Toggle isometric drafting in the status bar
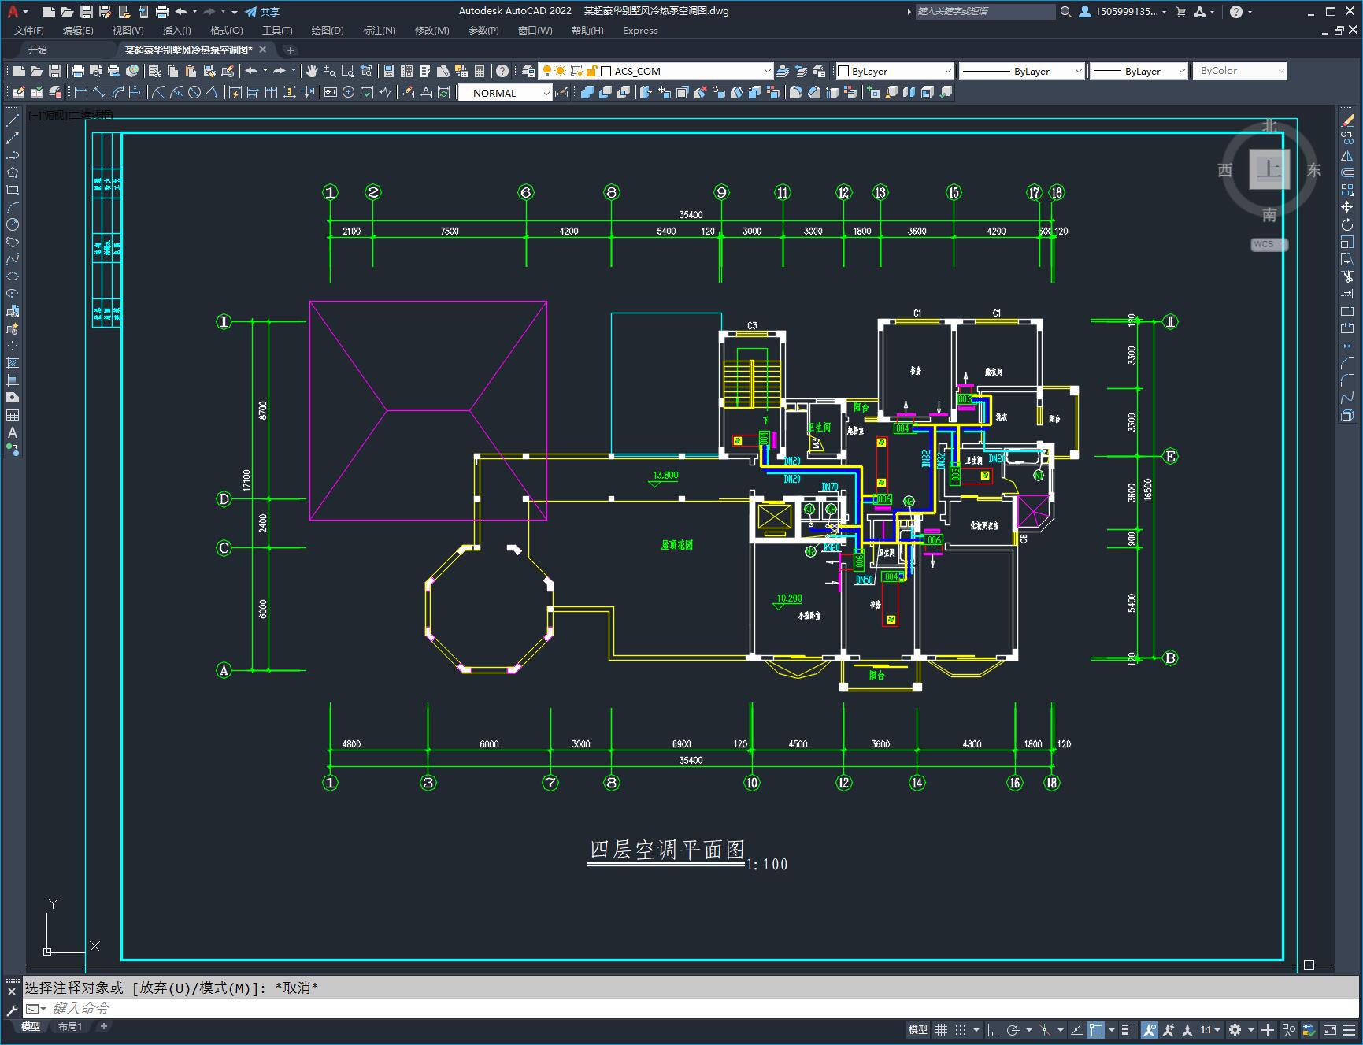Viewport: 1363px width, 1045px height. [x=1045, y=1029]
